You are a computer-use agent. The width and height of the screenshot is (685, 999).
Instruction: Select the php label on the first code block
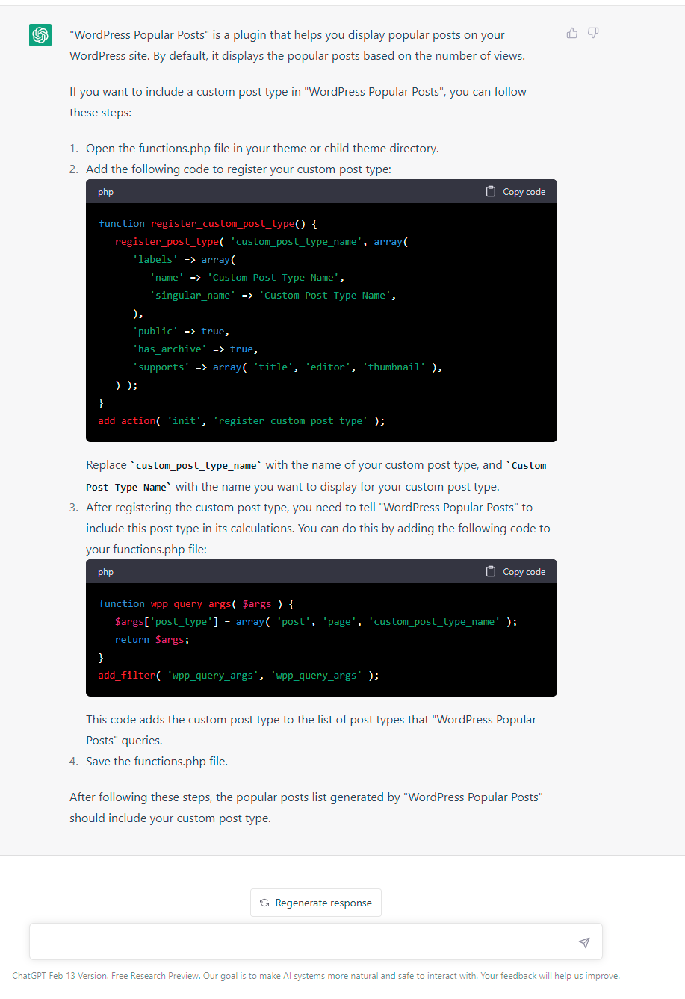[x=105, y=192]
